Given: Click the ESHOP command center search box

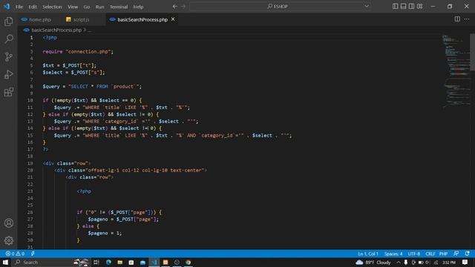Looking at the screenshot, I should 280,7.
